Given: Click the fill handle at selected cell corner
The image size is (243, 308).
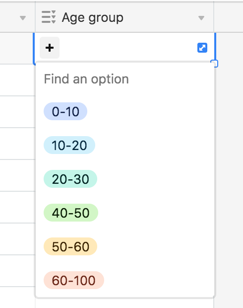Looking at the screenshot, I should click(x=215, y=64).
